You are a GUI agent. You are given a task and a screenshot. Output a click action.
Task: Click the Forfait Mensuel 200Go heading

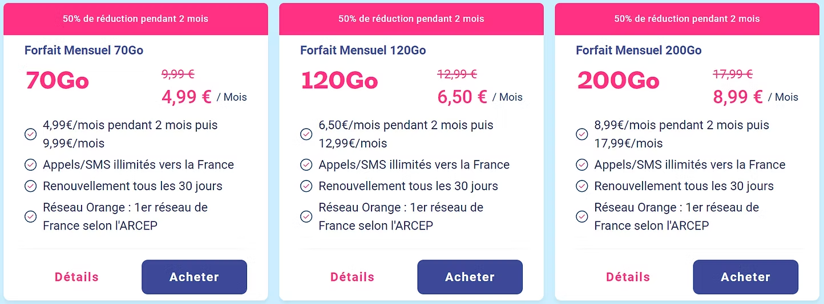[x=639, y=50]
